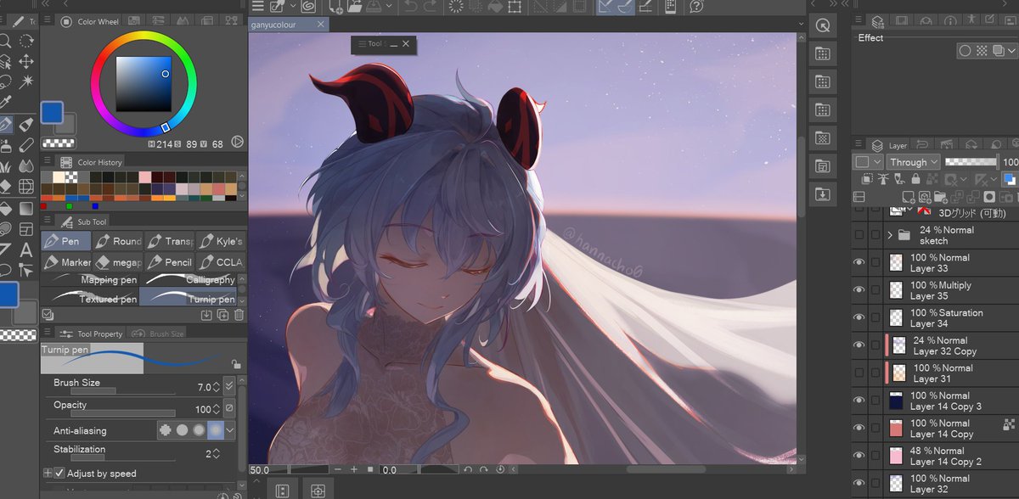Switch to the Brush Size tab

tap(158, 334)
